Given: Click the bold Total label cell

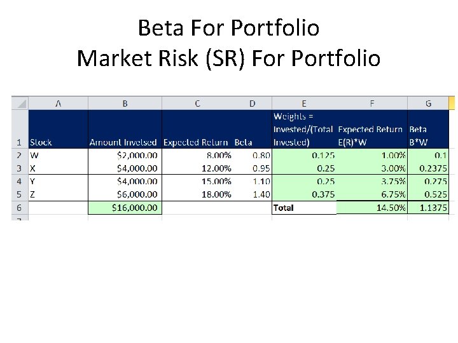Looking at the screenshot, I should 303,208.
